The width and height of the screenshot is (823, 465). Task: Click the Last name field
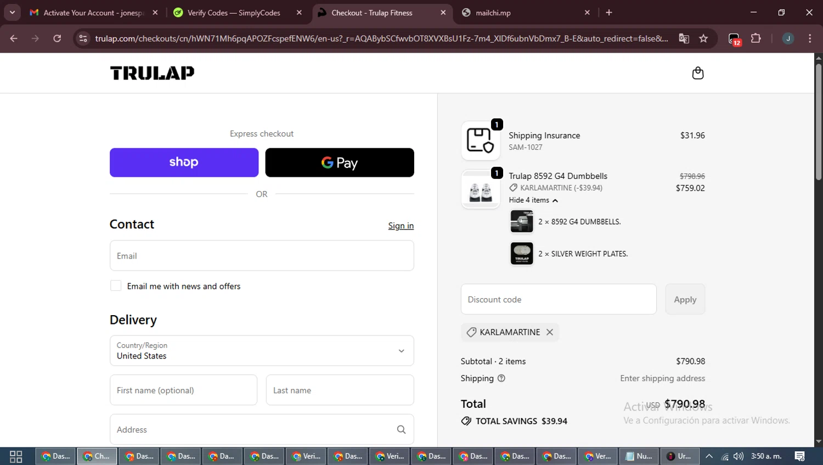pyautogui.click(x=340, y=390)
